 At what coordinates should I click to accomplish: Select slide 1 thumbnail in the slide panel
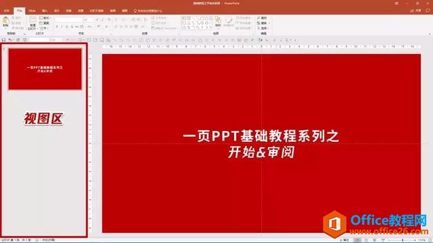(45, 69)
